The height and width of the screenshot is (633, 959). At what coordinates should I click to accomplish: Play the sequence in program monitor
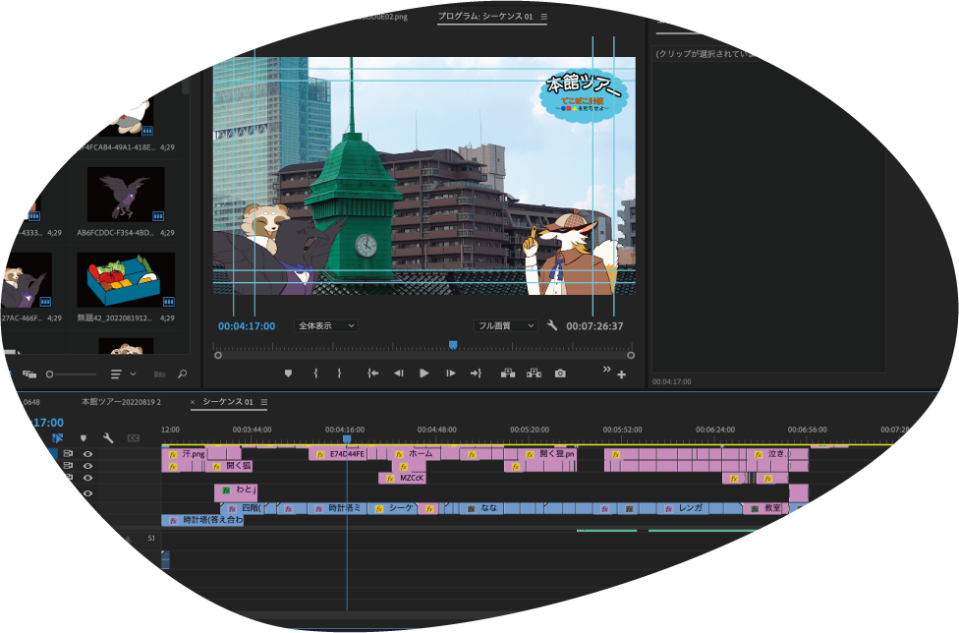click(423, 374)
